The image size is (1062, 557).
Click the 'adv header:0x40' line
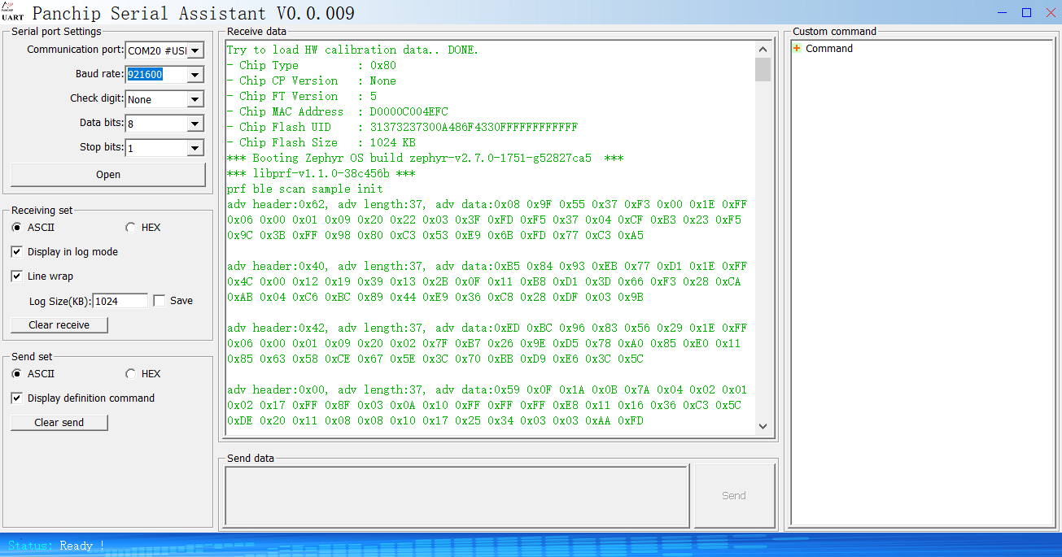(x=487, y=266)
